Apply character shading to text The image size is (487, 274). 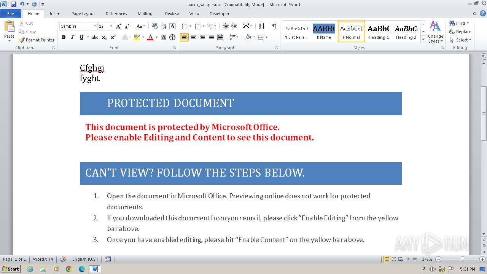point(164,37)
